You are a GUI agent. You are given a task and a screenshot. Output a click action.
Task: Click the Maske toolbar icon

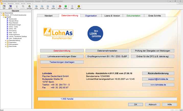click(x=10, y=6)
